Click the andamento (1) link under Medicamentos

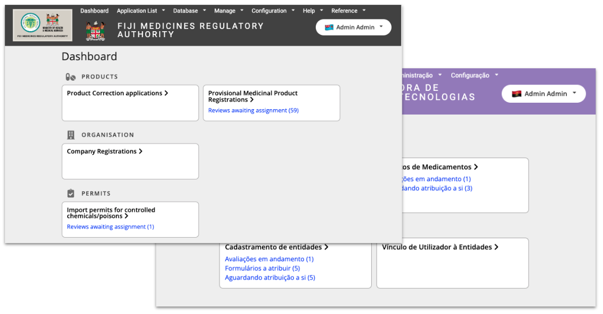point(437,179)
